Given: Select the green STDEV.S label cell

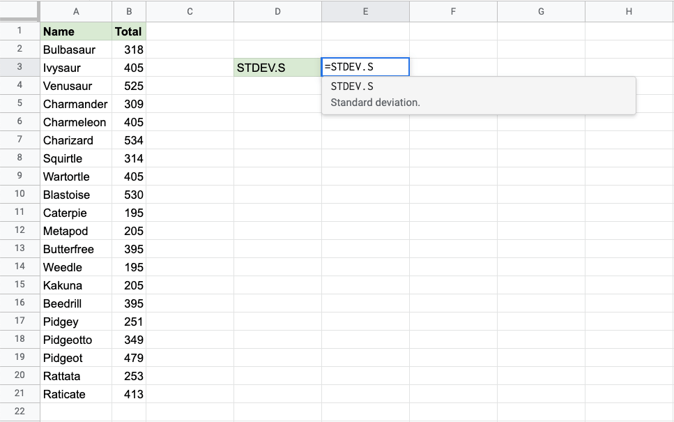Looking at the screenshot, I should (277, 68).
